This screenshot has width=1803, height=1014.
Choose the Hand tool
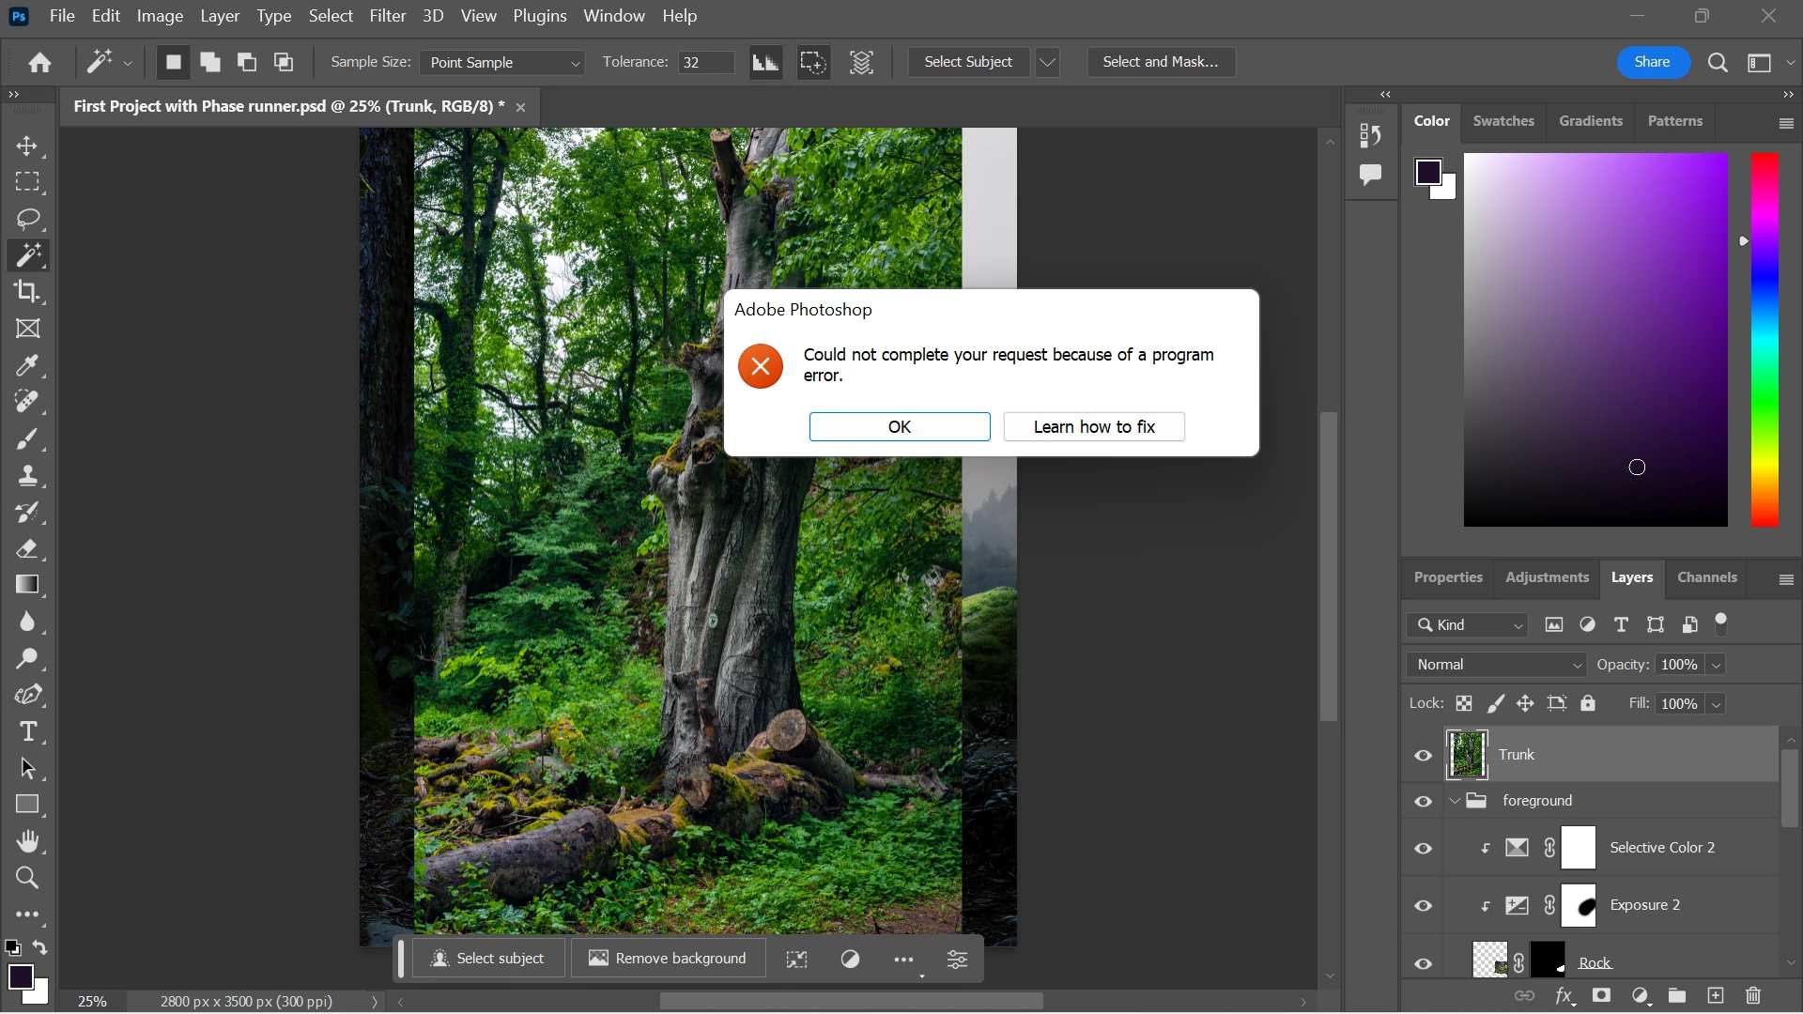pyautogui.click(x=27, y=841)
